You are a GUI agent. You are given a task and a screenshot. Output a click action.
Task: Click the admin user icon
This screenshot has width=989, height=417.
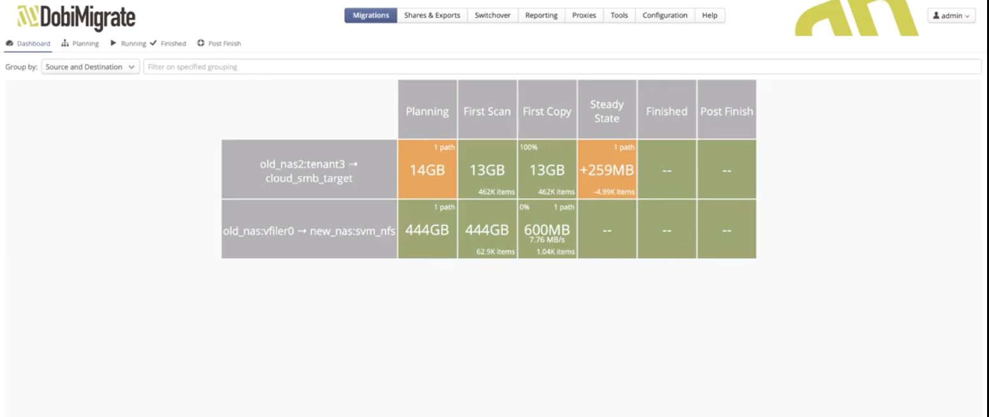click(x=937, y=16)
